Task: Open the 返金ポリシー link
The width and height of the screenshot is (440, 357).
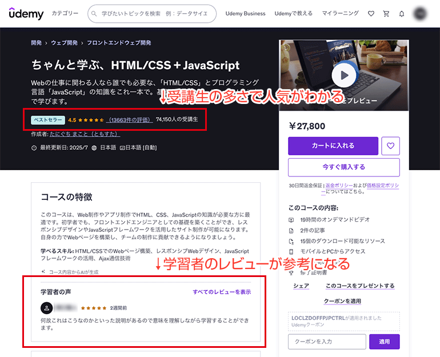Action: coord(339,186)
